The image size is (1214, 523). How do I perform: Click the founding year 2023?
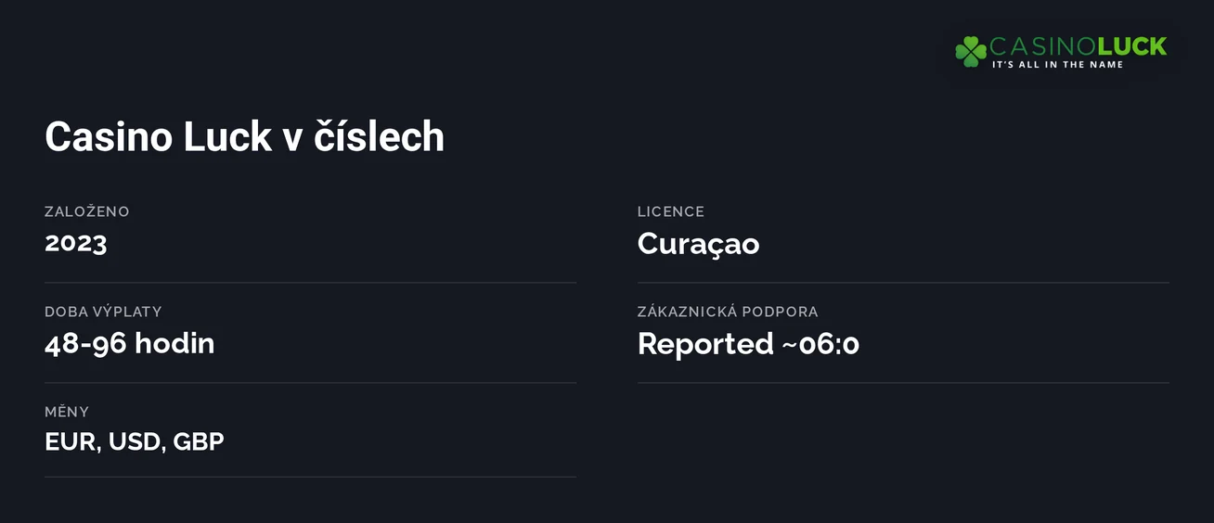click(76, 243)
